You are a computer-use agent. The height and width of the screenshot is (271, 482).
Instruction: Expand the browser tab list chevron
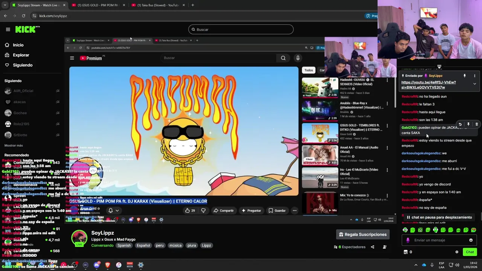(x=5, y=5)
